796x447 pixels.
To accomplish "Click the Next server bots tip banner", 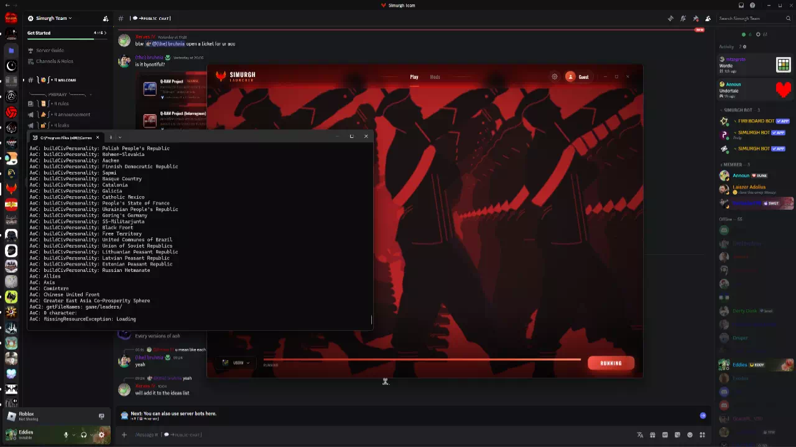I will tap(413, 415).
